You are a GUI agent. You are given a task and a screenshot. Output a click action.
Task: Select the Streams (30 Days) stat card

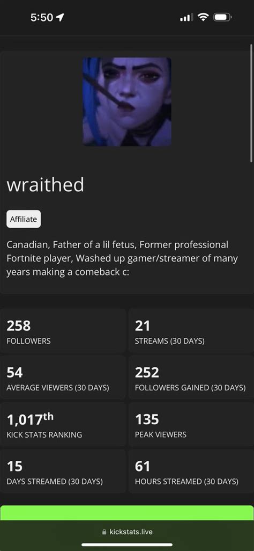[x=191, y=331]
